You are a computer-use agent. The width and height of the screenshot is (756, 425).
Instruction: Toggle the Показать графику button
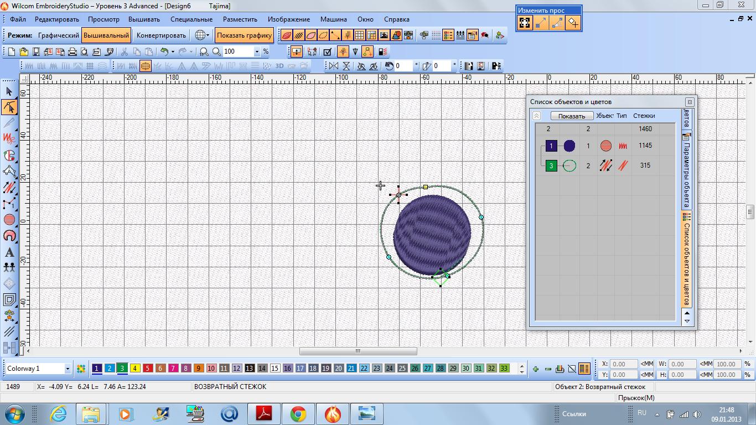244,35
